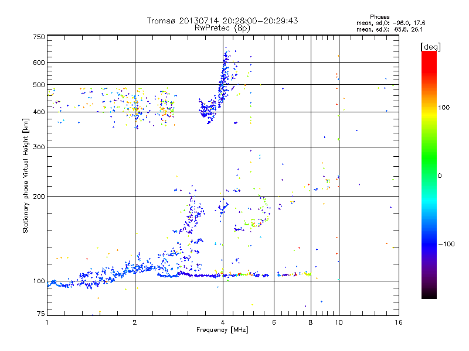Click the plot title "Tromsø 20130714 20:28:00-20:29:43"
This screenshot has height=351, width=469.
point(222,20)
